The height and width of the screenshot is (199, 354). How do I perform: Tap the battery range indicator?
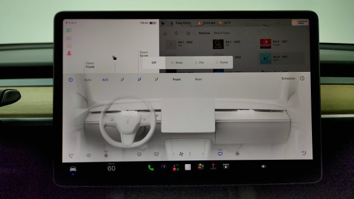[148, 23]
